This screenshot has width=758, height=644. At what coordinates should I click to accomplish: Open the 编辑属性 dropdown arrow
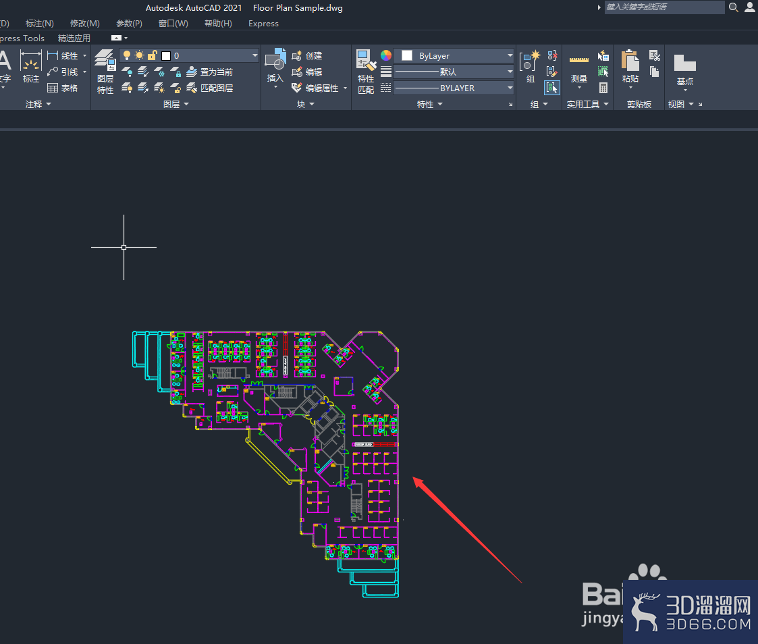pos(345,88)
